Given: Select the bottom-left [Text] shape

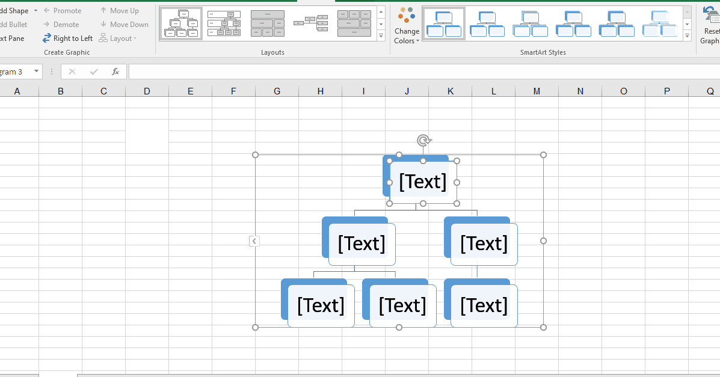Looking at the screenshot, I should pyautogui.click(x=321, y=305).
